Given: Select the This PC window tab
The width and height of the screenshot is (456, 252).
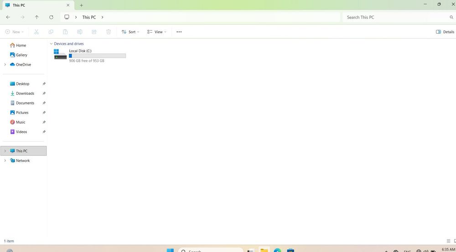Looking at the screenshot, I should [38, 5].
